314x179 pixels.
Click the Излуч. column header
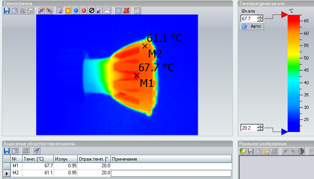[x=65, y=159]
